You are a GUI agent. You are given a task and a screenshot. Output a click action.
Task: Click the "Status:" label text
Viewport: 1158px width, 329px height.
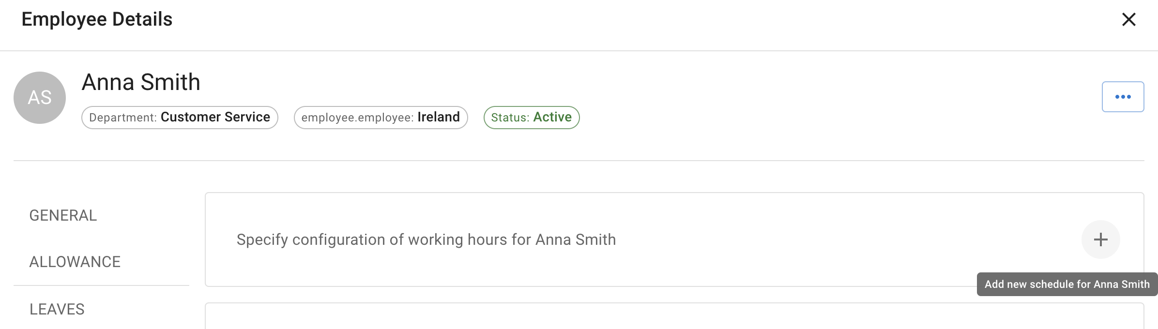coord(510,118)
